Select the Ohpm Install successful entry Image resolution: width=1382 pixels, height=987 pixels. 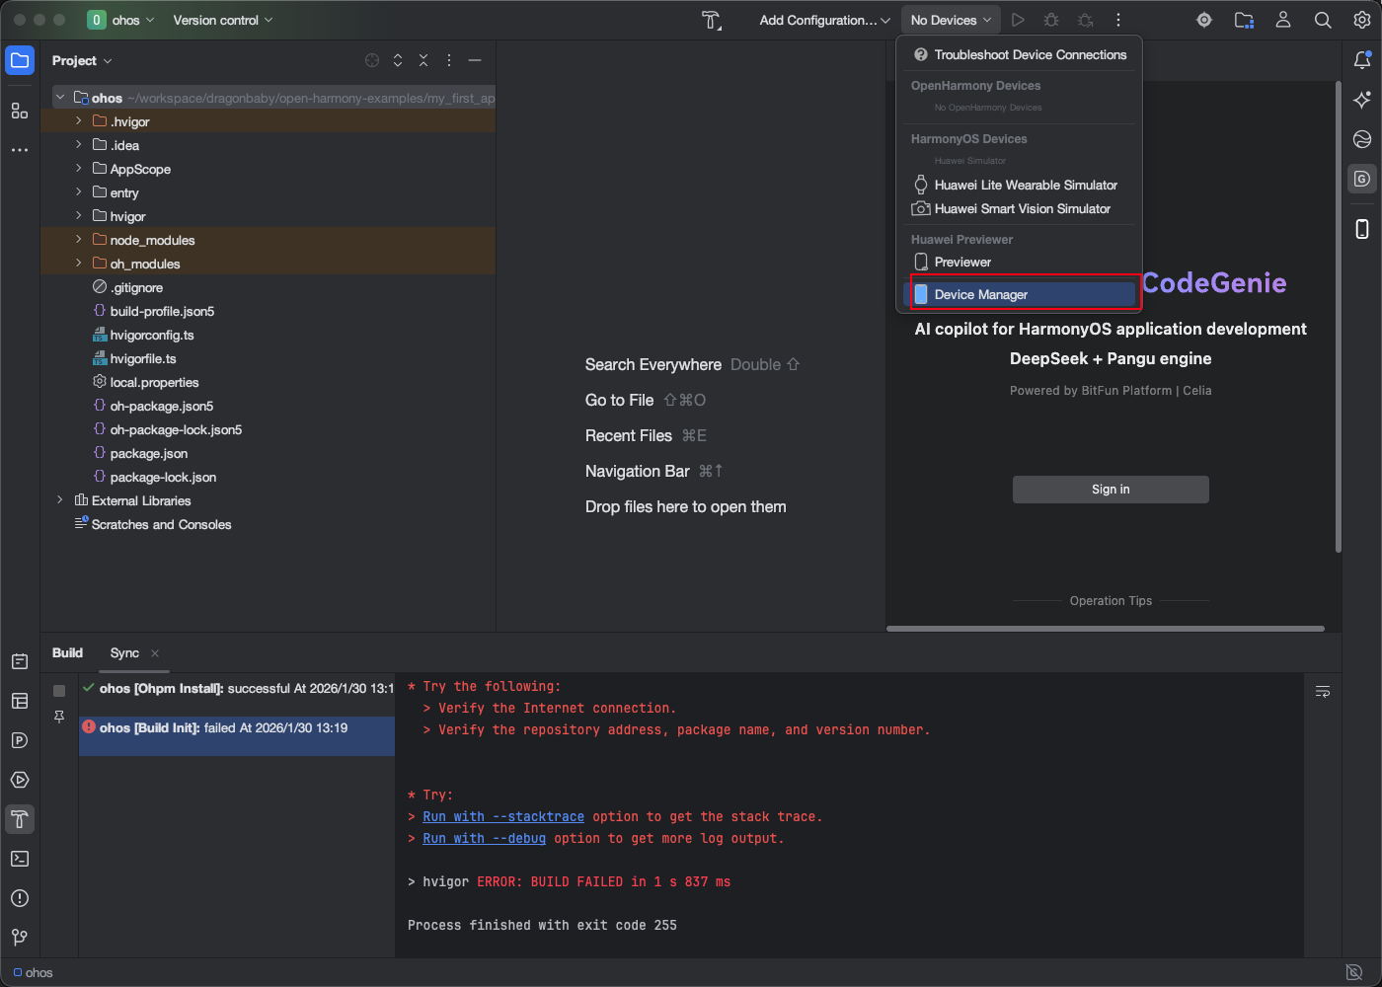tap(237, 689)
